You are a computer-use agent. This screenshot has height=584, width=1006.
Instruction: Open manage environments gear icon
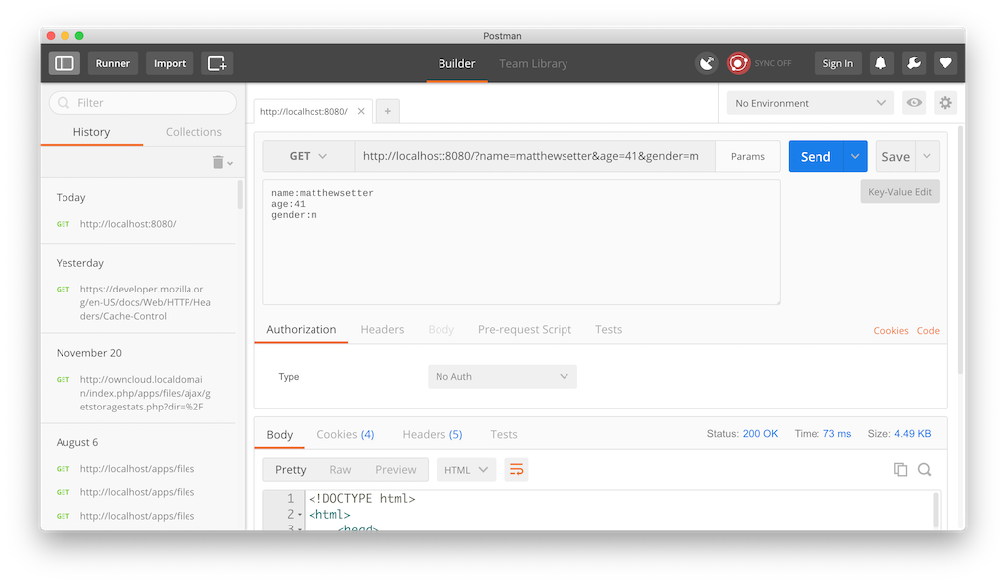(945, 102)
